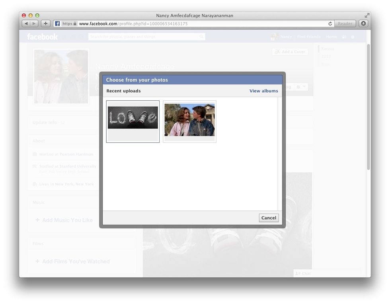
Task: Click the dimmed profile picture
Action: click(x=61, y=77)
